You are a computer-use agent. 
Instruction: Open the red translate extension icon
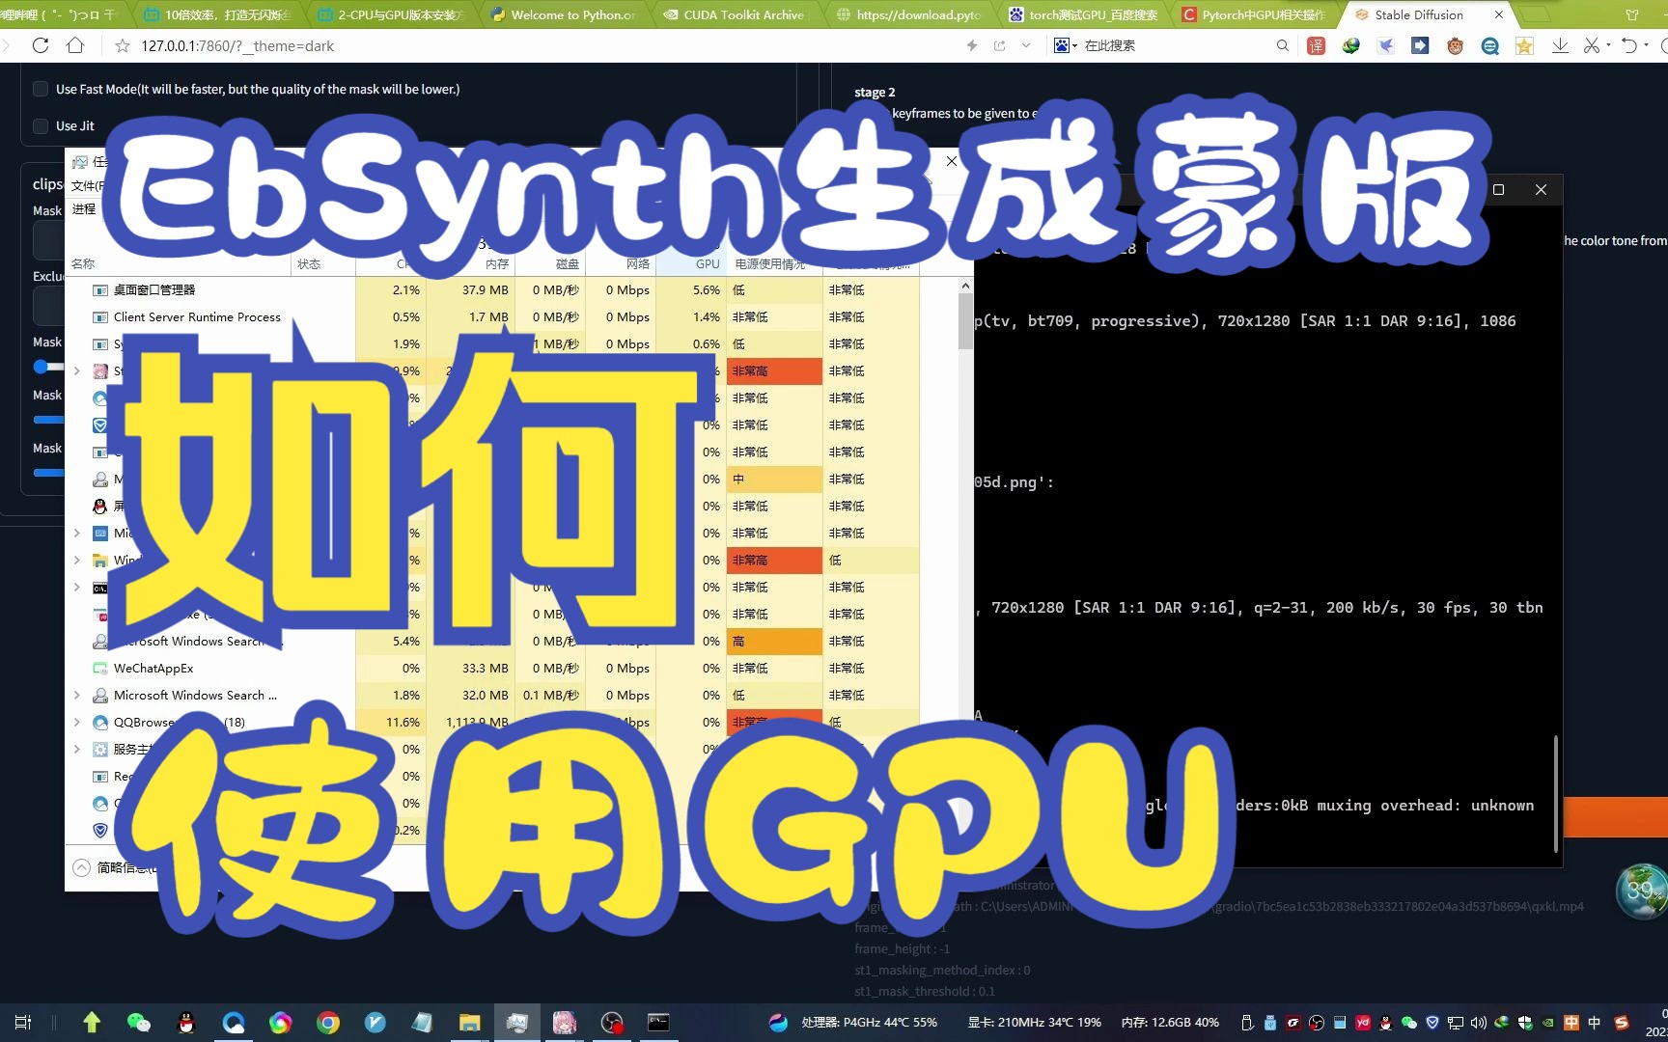click(1317, 45)
